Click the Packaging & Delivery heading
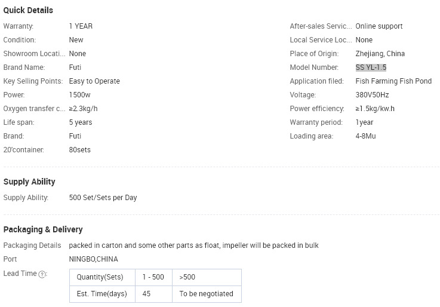440x307 pixels. tap(43, 229)
